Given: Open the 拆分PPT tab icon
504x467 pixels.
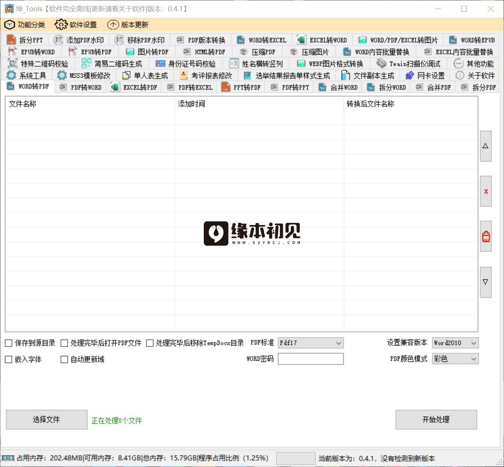Looking at the screenshot, I should (11, 40).
